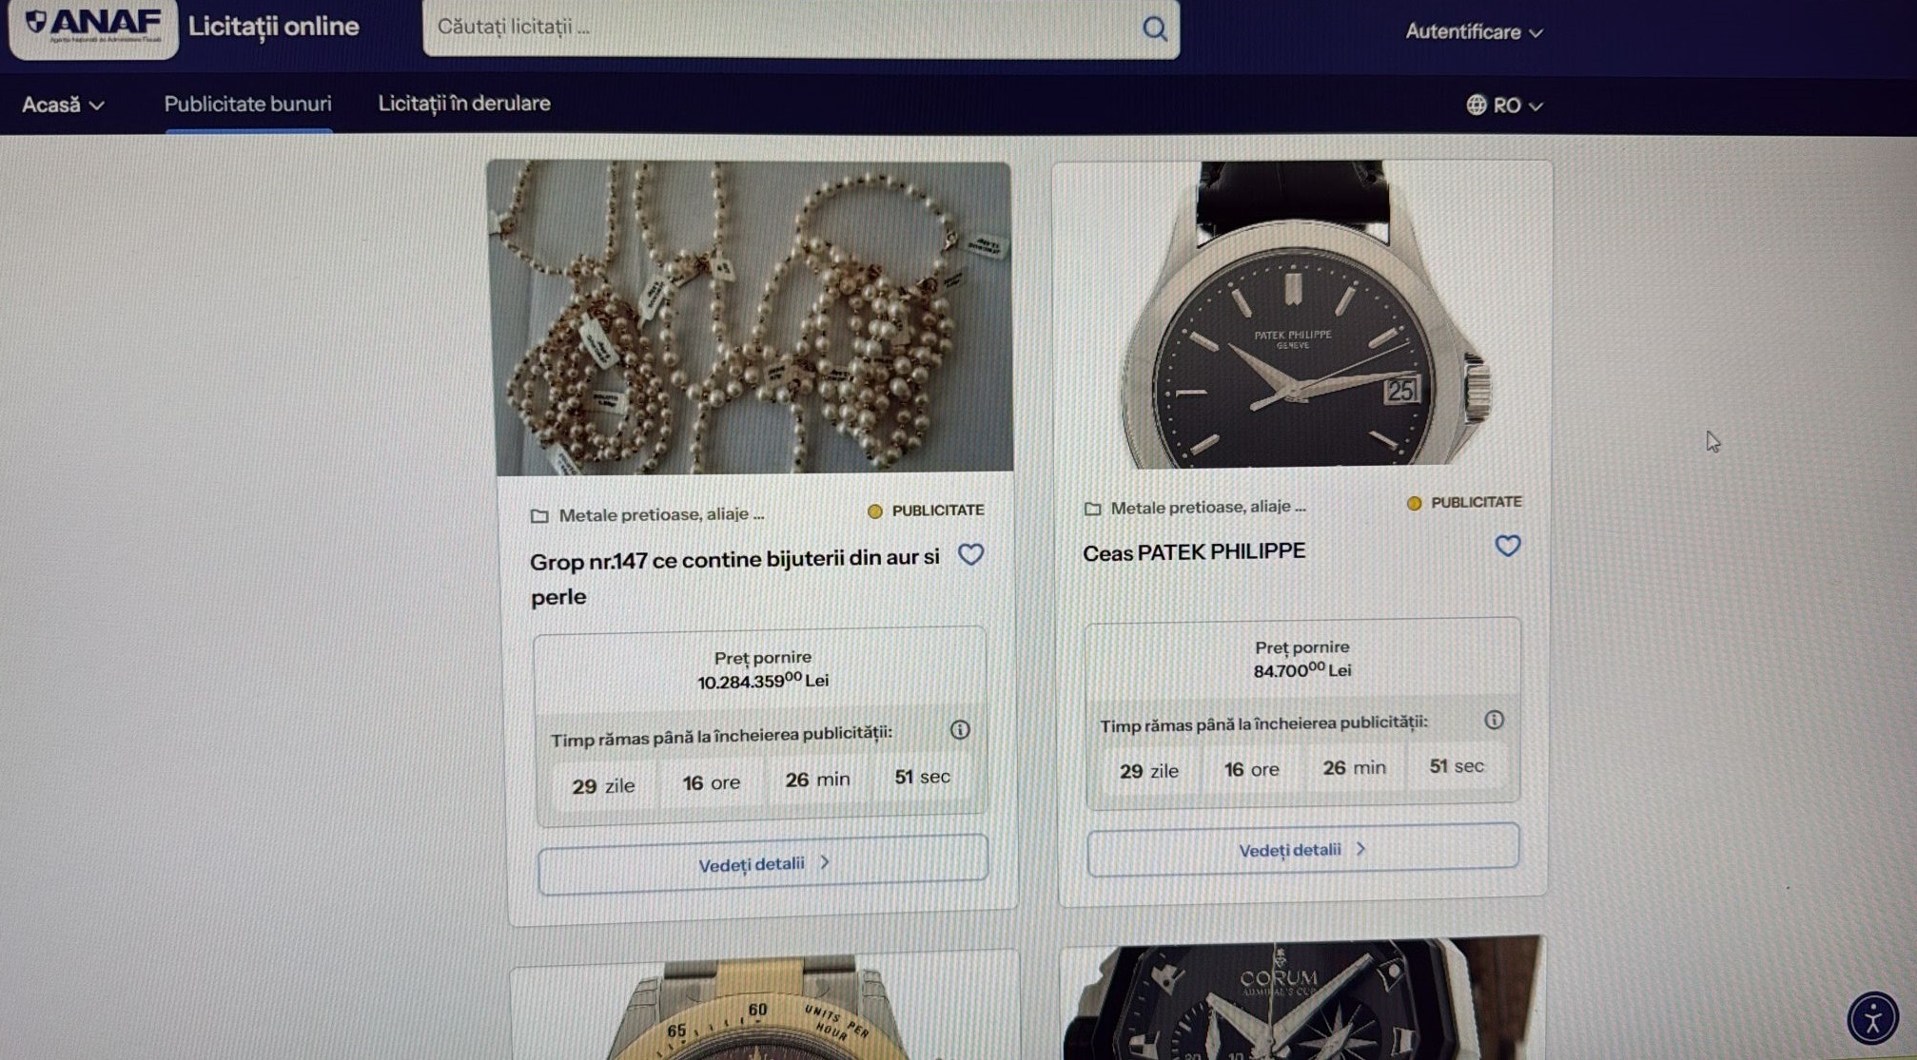Click the Căutați licitații search field
The image size is (1917, 1060).
[780, 28]
